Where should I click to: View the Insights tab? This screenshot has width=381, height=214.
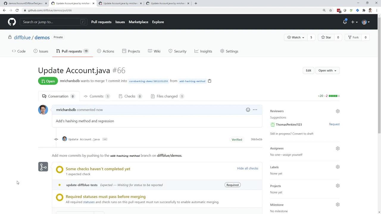[203, 51]
